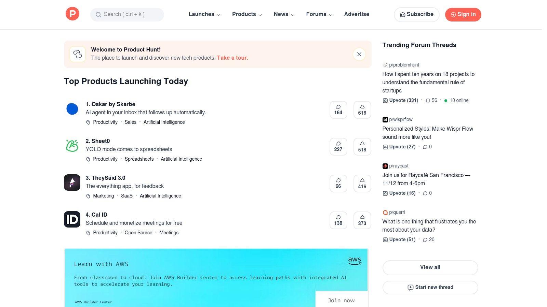547x307 pixels.
Task: Click the Sheet0 green logo
Action: point(72,146)
